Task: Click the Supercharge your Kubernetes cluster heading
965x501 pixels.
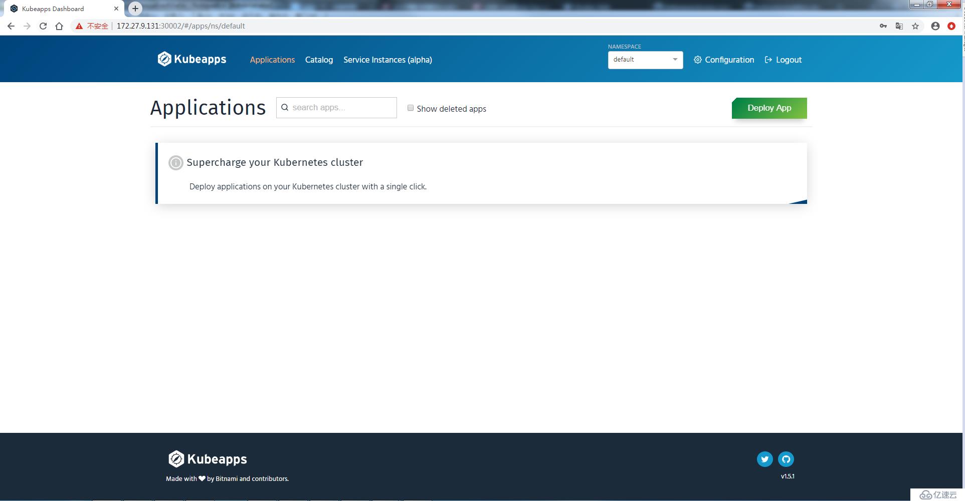Action: coord(275,162)
